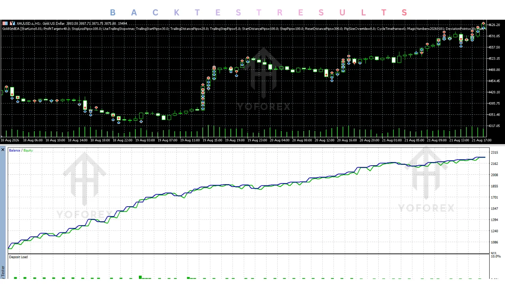Click the 1394 balance axis value
The image size is (505, 284).
494,220
